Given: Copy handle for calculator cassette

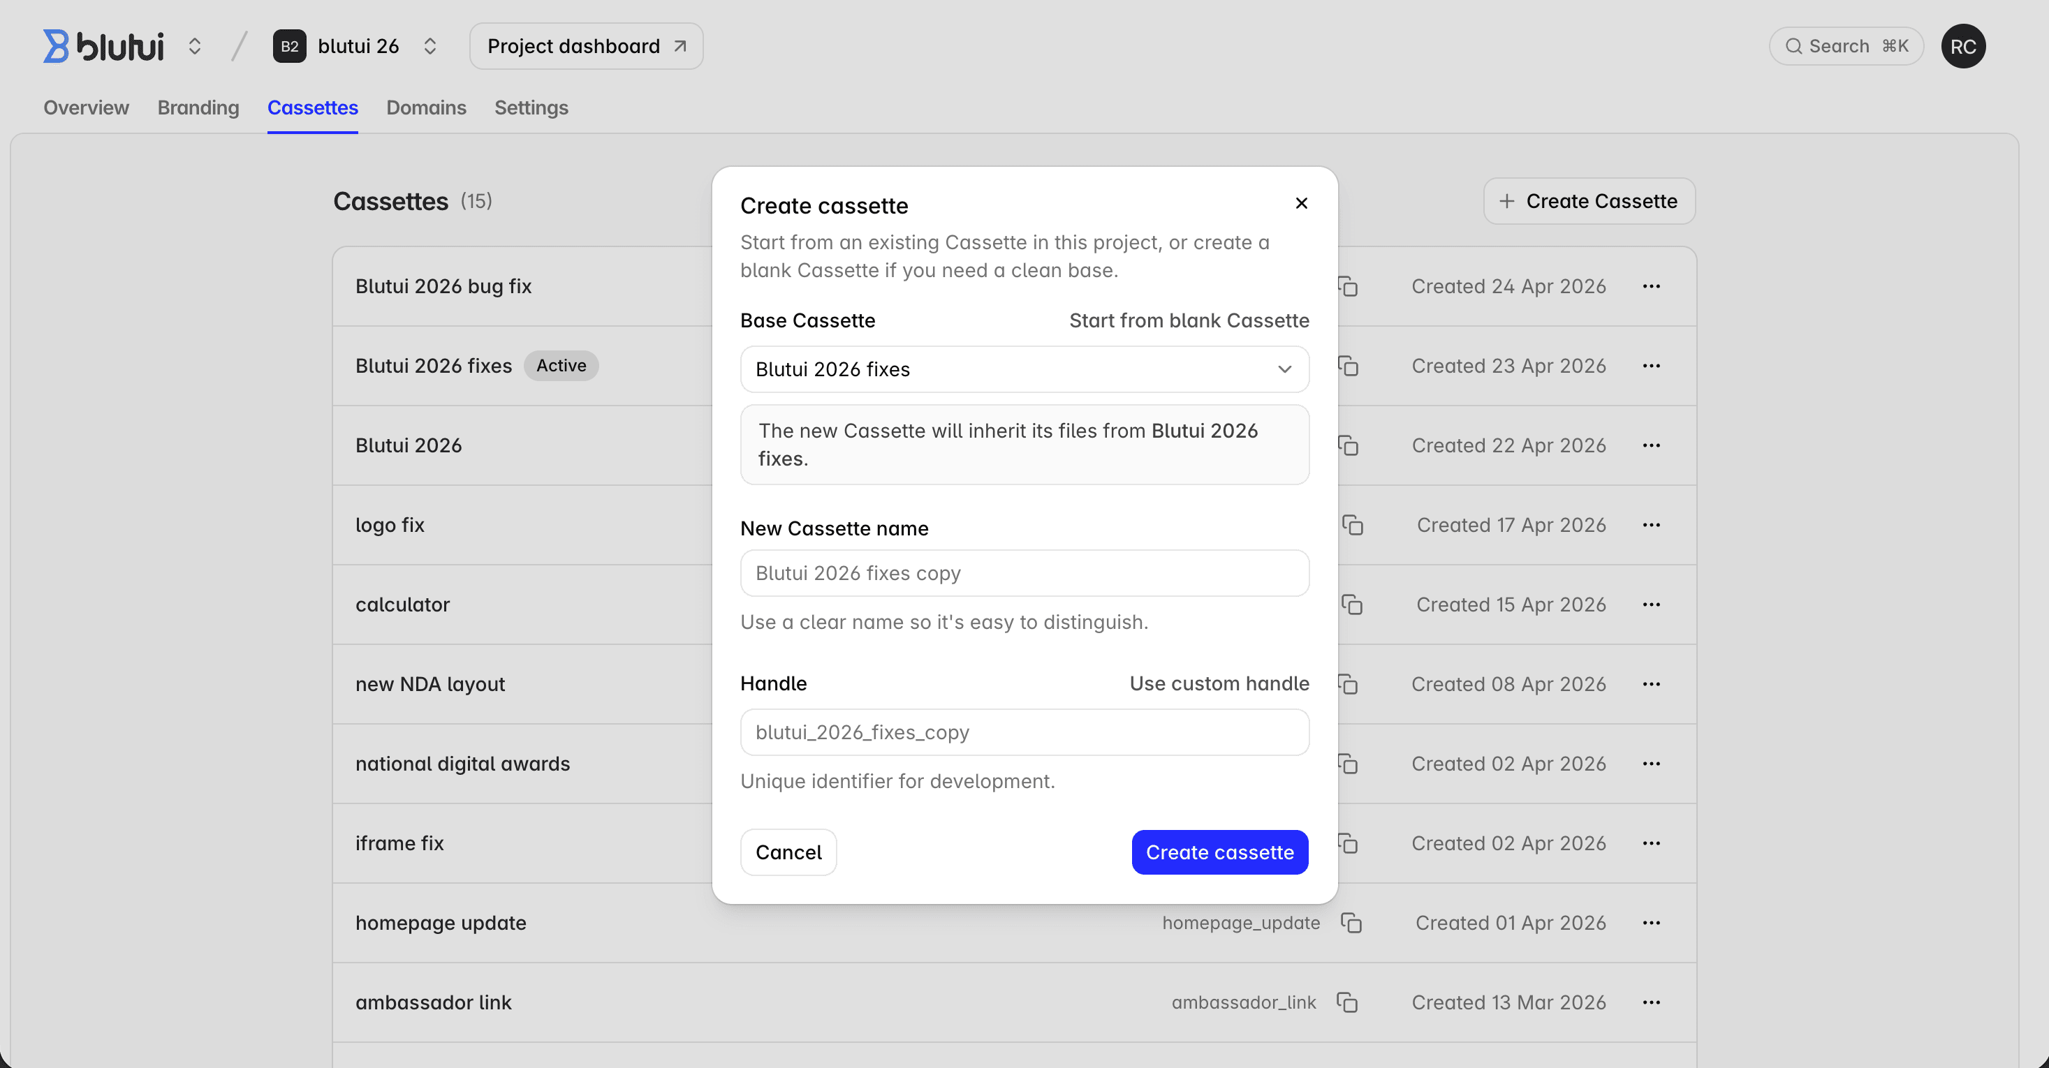Looking at the screenshot, I should click(x=1351, y=605).
